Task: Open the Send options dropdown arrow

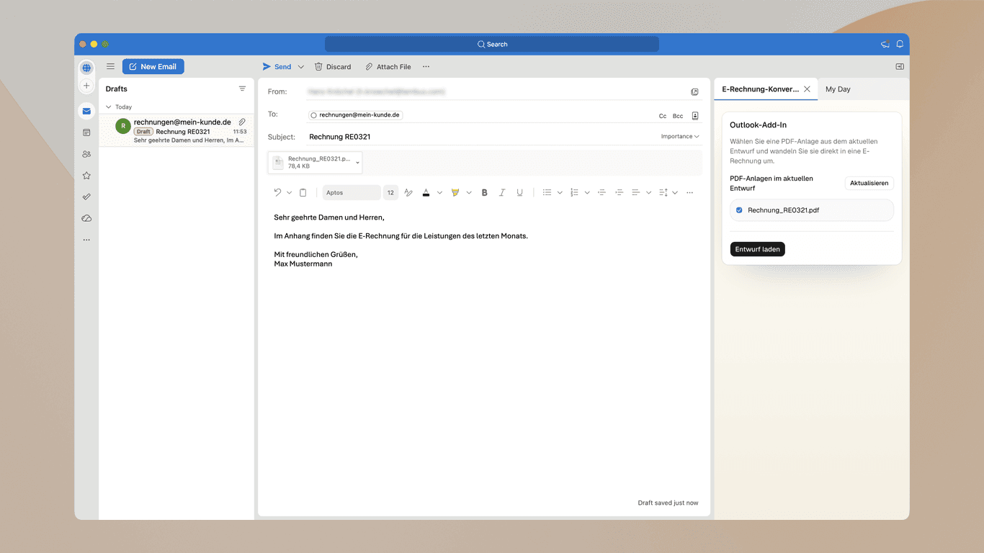Action: (301, 66)
